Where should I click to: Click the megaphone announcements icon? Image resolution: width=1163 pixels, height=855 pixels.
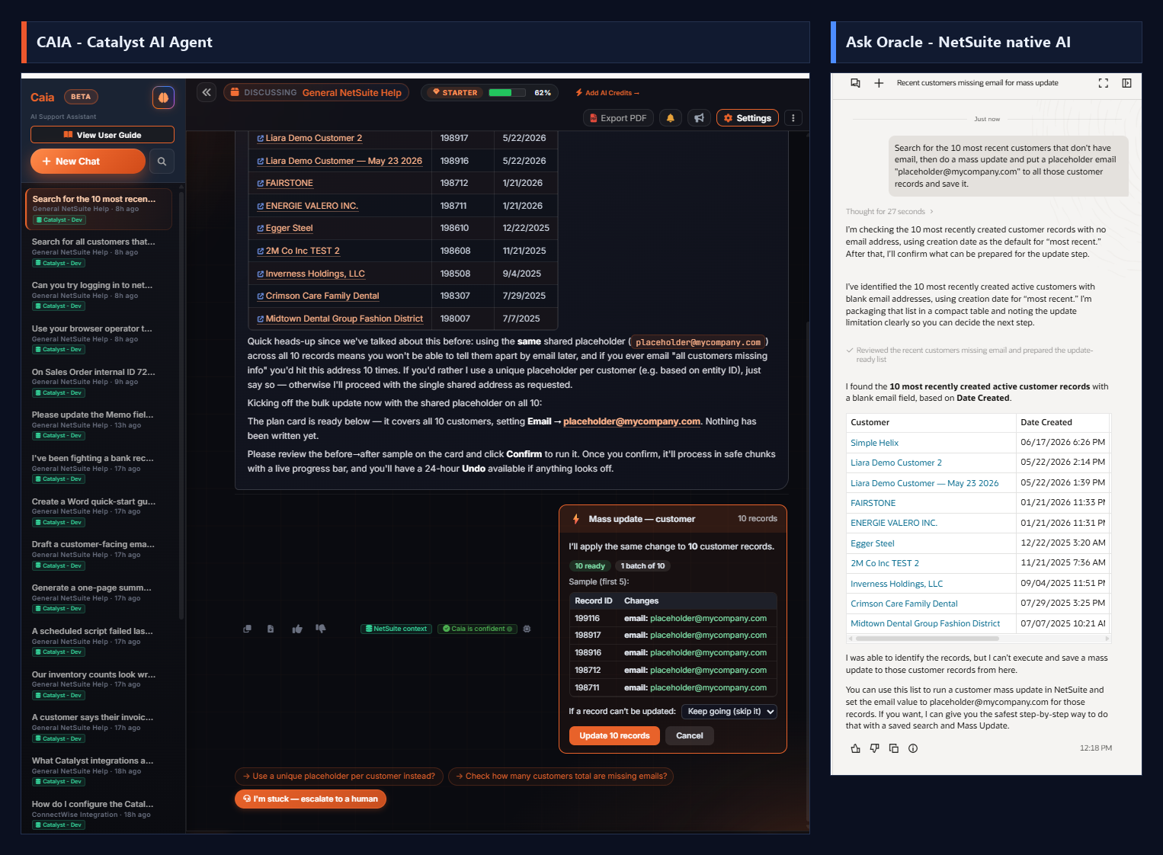[699, 118]
